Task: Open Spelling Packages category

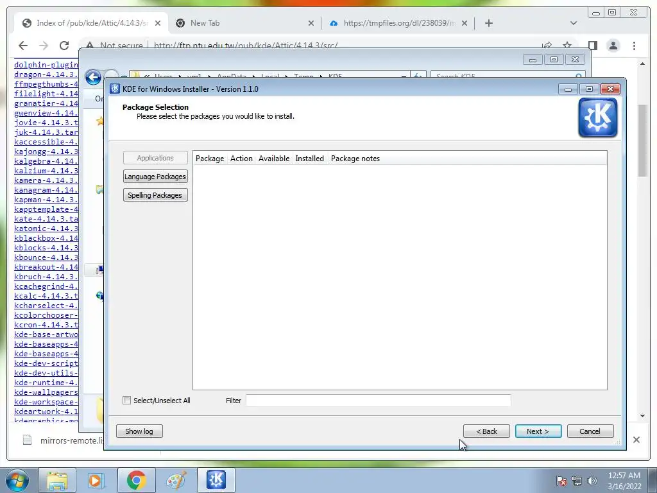Action: pyautogui.click(x=155, y=195)
